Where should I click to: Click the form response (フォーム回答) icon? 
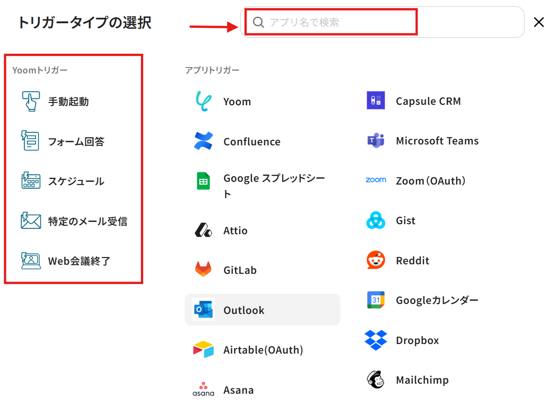(x=30, y=141)
